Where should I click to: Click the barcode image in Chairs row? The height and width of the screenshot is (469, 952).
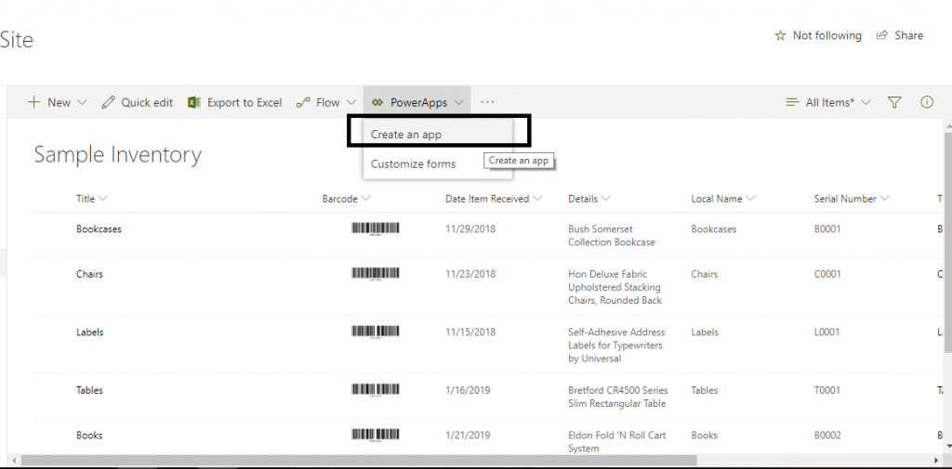(x=376, y=274)
